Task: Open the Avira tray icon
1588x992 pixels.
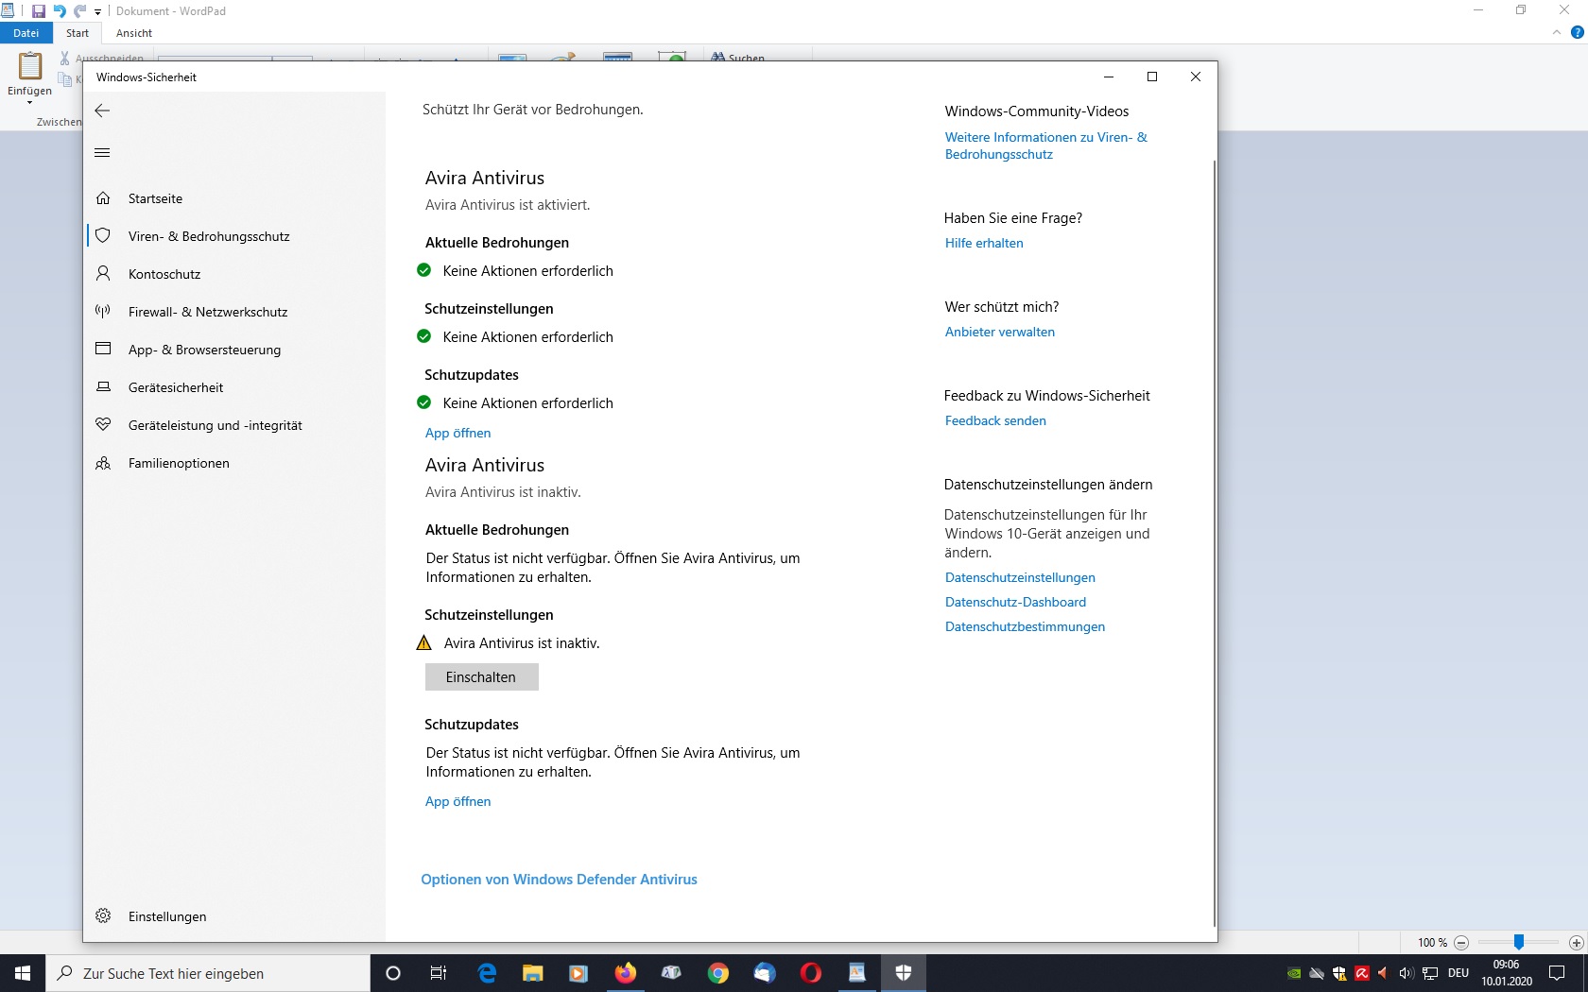Action: pos(1362,973)
